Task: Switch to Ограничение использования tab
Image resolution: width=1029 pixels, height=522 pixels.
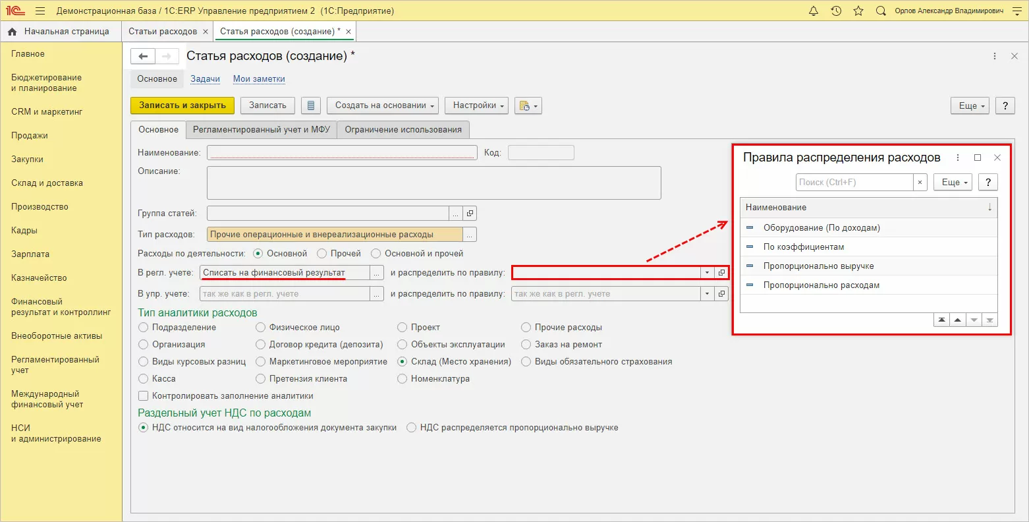Action: [403, 130]
